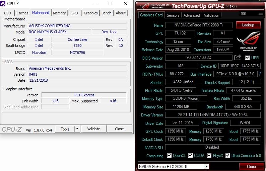Open the SPD tab
Screen dimensions: 266x171
[74, 13]
